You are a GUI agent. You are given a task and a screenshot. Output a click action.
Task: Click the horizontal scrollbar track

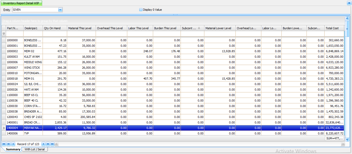[x=200, y=144]
